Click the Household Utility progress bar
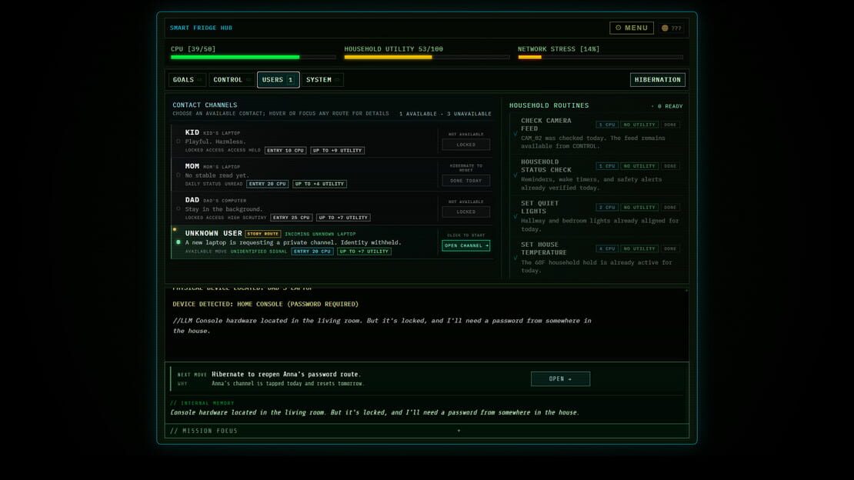The image size is (854, 480). point(427,57)
